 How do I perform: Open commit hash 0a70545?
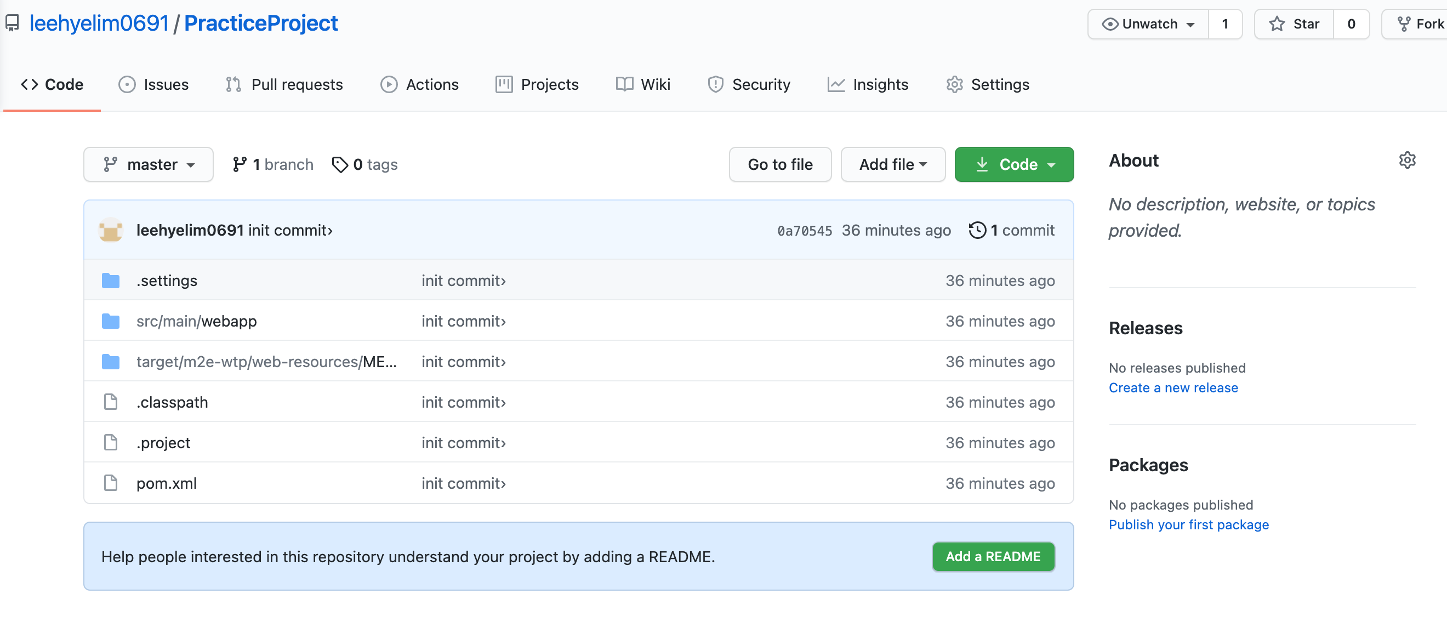pyautogui.click(x=804, y=231)
